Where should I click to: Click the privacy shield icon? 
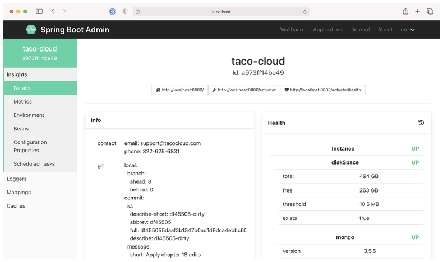pos(125,11)
